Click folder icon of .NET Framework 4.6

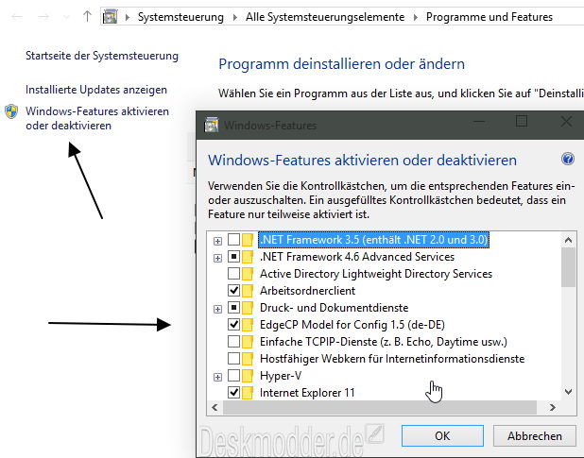tap(248, 257)
